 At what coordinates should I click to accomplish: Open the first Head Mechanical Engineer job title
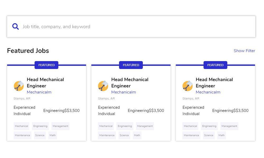click(45, 83)
